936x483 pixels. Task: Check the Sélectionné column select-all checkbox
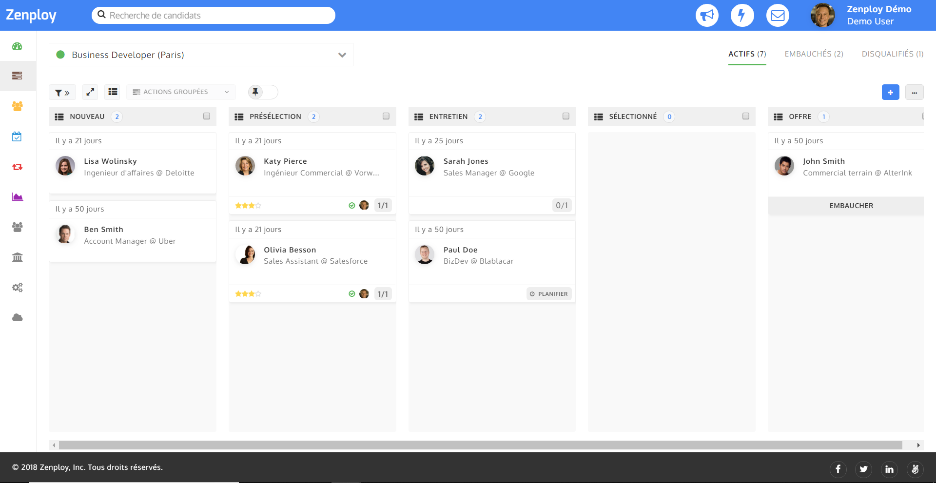tap(746, 116)
